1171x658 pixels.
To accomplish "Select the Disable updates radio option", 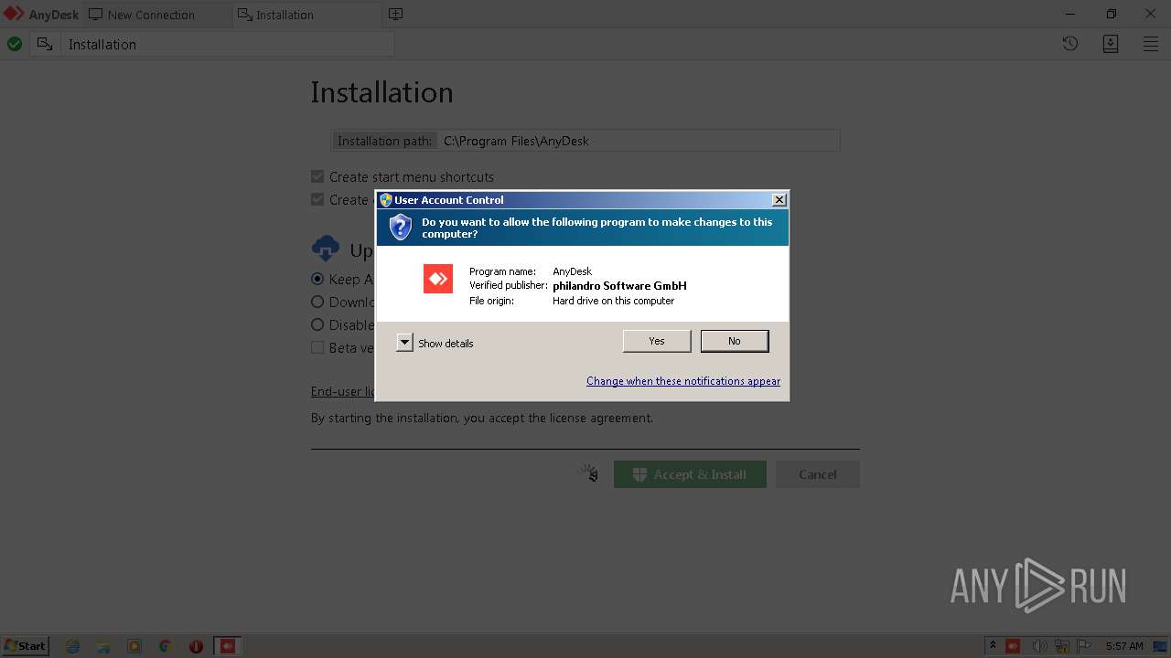I will [x=317, y=324].
